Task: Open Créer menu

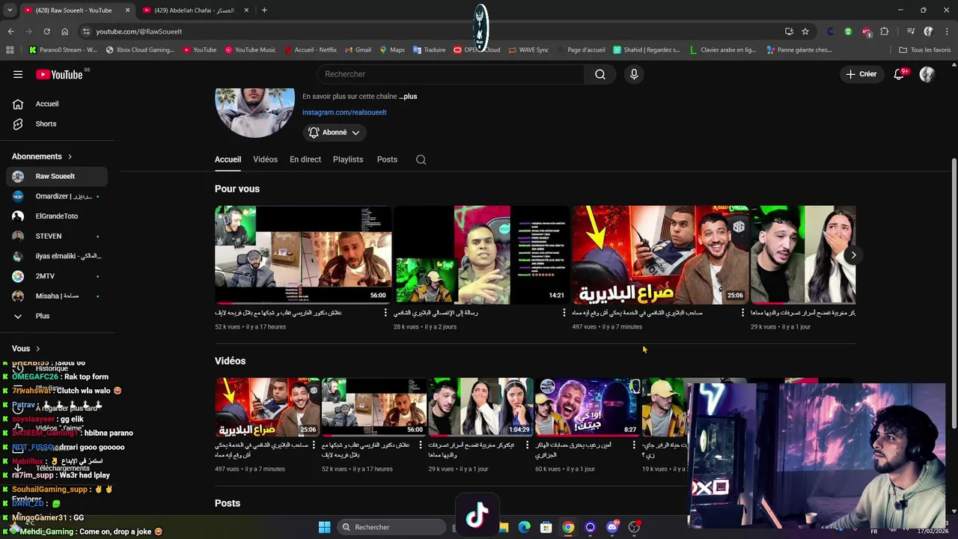Action: (861, 74)
